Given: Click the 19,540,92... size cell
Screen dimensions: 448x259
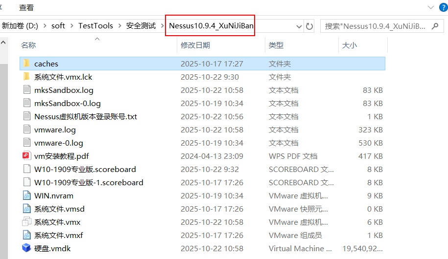Looking at the screenshot, I should (x=362, y=248).
